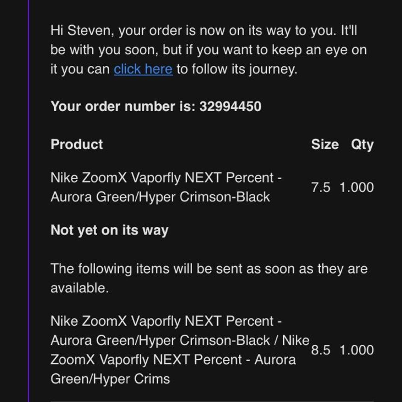Click the size 7.5 value

coord(321,187)
